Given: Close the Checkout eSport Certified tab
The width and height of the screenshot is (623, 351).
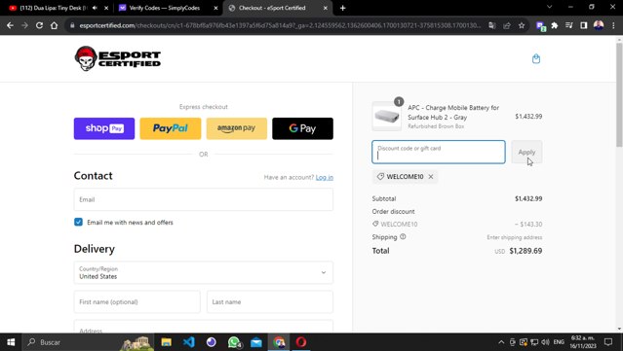Looking at the screenshot, I should point(325,8).
